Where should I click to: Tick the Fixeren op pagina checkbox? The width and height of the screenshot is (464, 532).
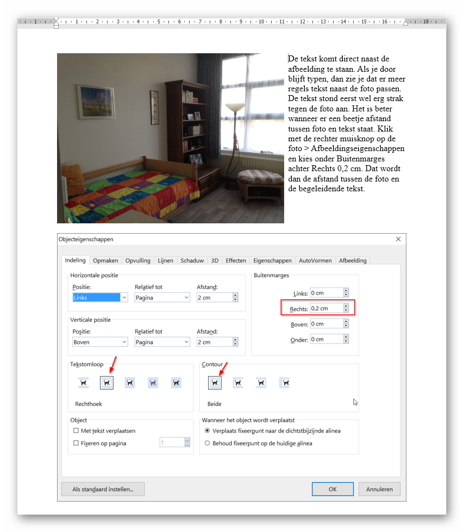[76, 443]
